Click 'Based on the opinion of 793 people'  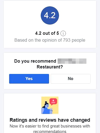(50, 40)
